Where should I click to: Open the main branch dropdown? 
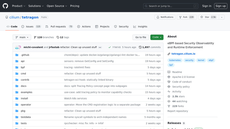(22, 37)
